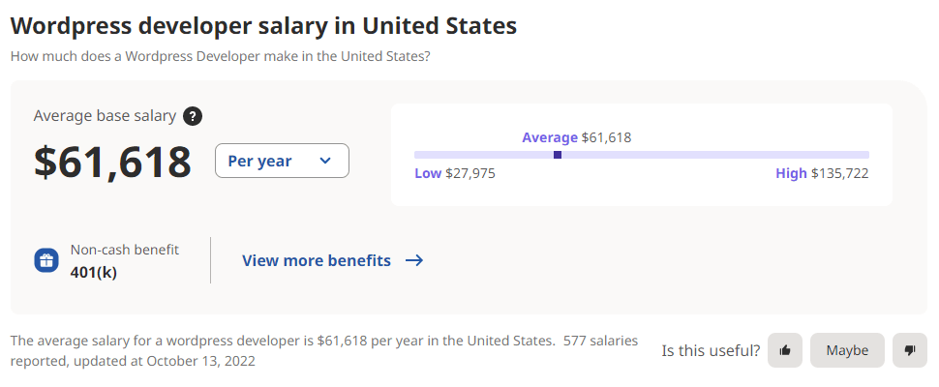The height and width of the screenshot is (387, 939).
Task: Click arrow next to View more benefits
Action: 414,260
